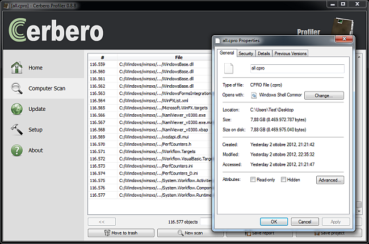Confirm with the OK button
The width and height of the screenshot is (369, 244).
[x=274, y=222]
